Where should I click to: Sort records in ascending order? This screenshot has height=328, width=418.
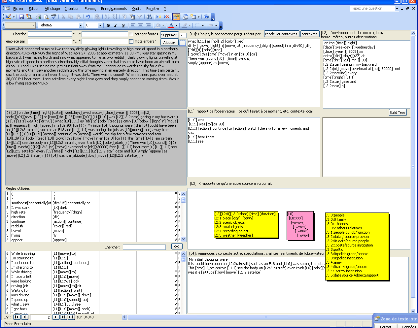pos(107,17)
